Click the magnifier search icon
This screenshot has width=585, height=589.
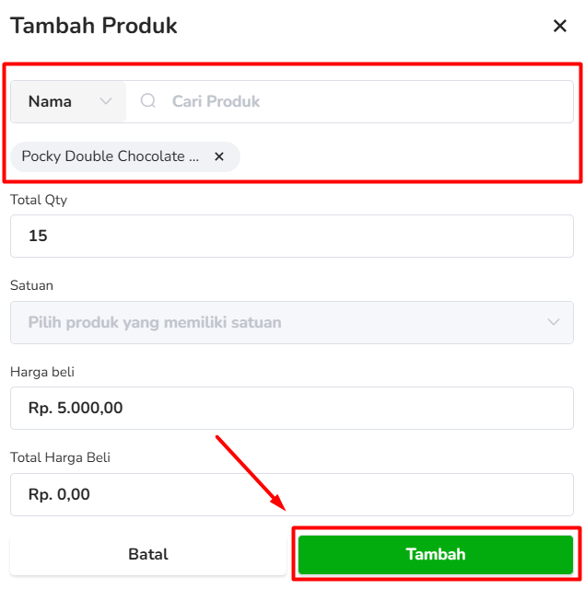tap(147, 101)
